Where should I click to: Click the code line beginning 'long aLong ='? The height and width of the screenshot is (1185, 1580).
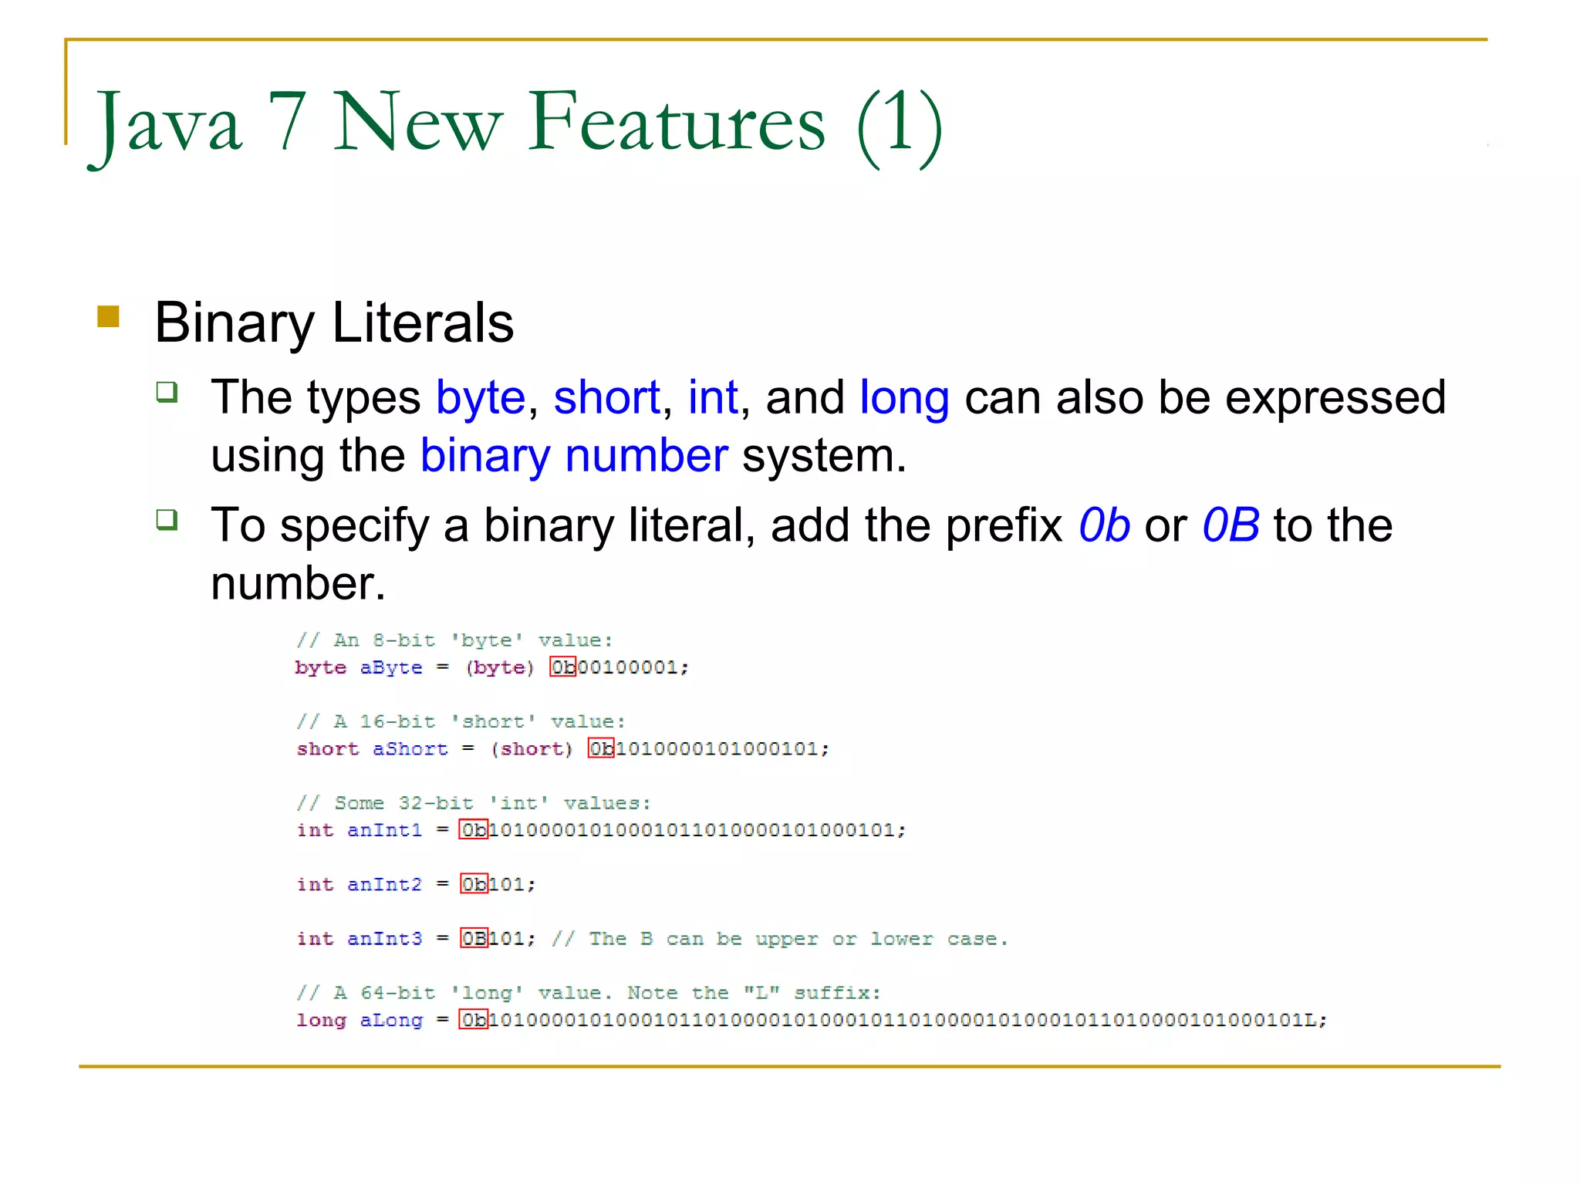(x=812, y=1020)
